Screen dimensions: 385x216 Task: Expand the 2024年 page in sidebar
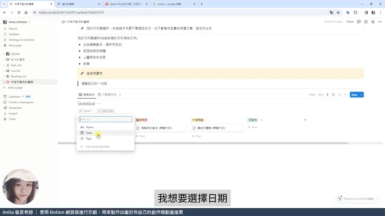tap(4, 54)
